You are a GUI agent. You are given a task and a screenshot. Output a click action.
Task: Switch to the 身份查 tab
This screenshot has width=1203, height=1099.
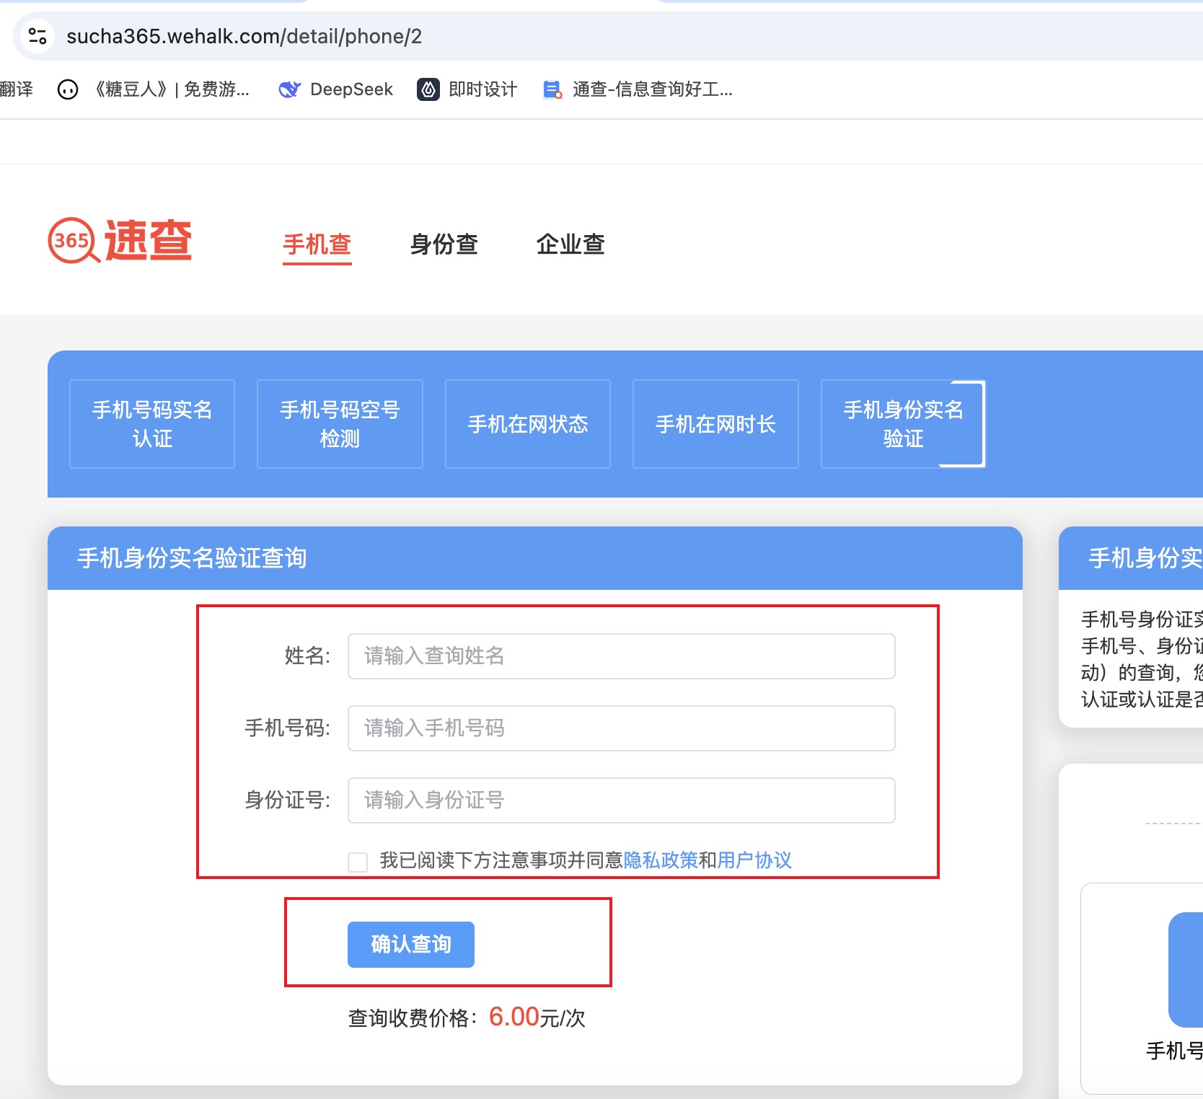coord(444,244)
